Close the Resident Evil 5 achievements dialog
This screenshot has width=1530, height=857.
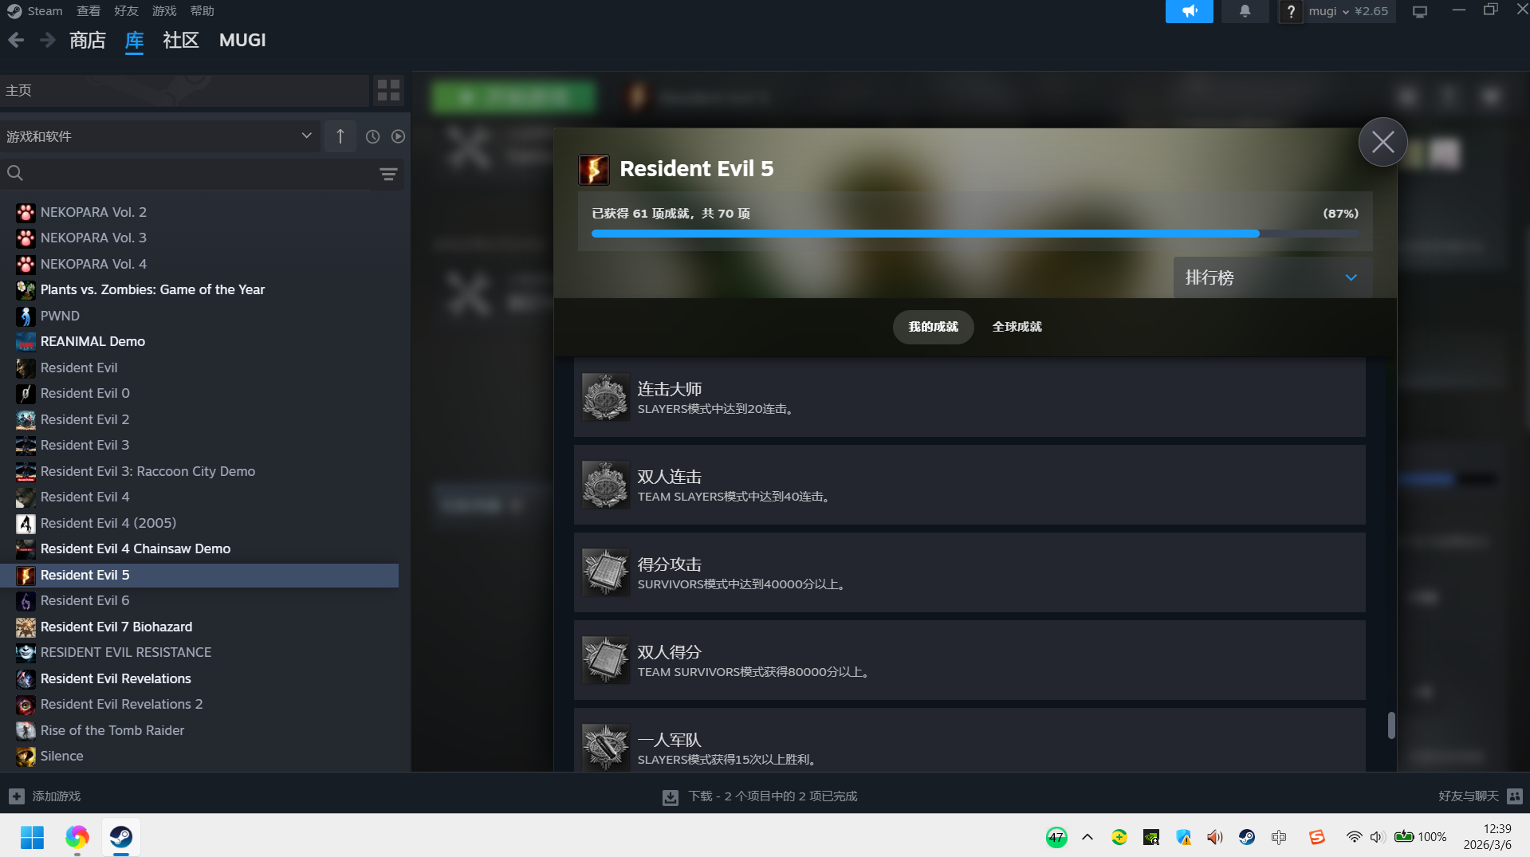1383,142
